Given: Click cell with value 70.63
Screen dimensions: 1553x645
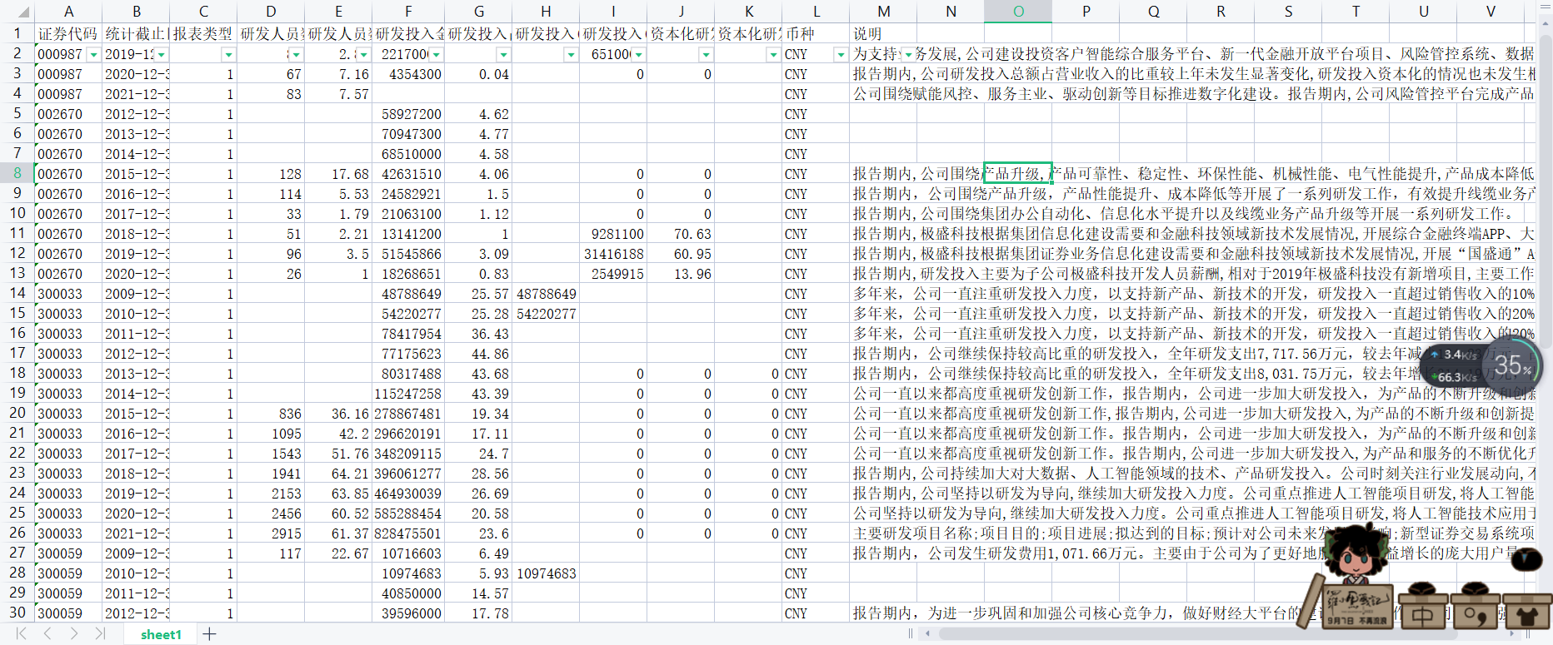Looking at the screenshot, I should [681, 234].
